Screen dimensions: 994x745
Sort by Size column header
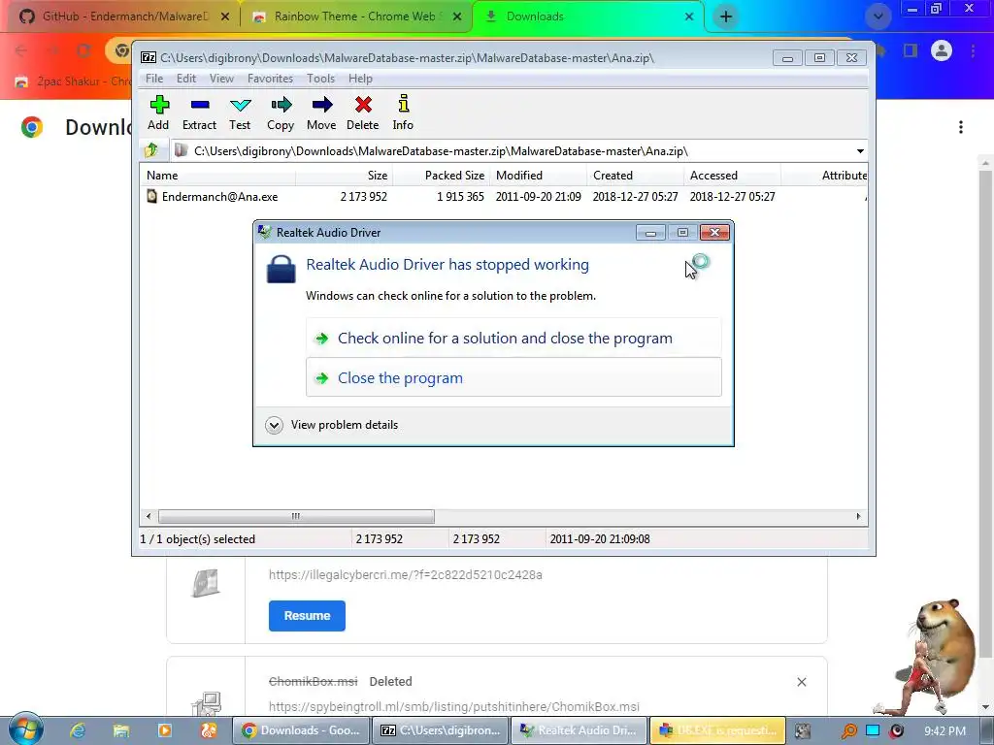pyautogui.click(x=345, y=176)
